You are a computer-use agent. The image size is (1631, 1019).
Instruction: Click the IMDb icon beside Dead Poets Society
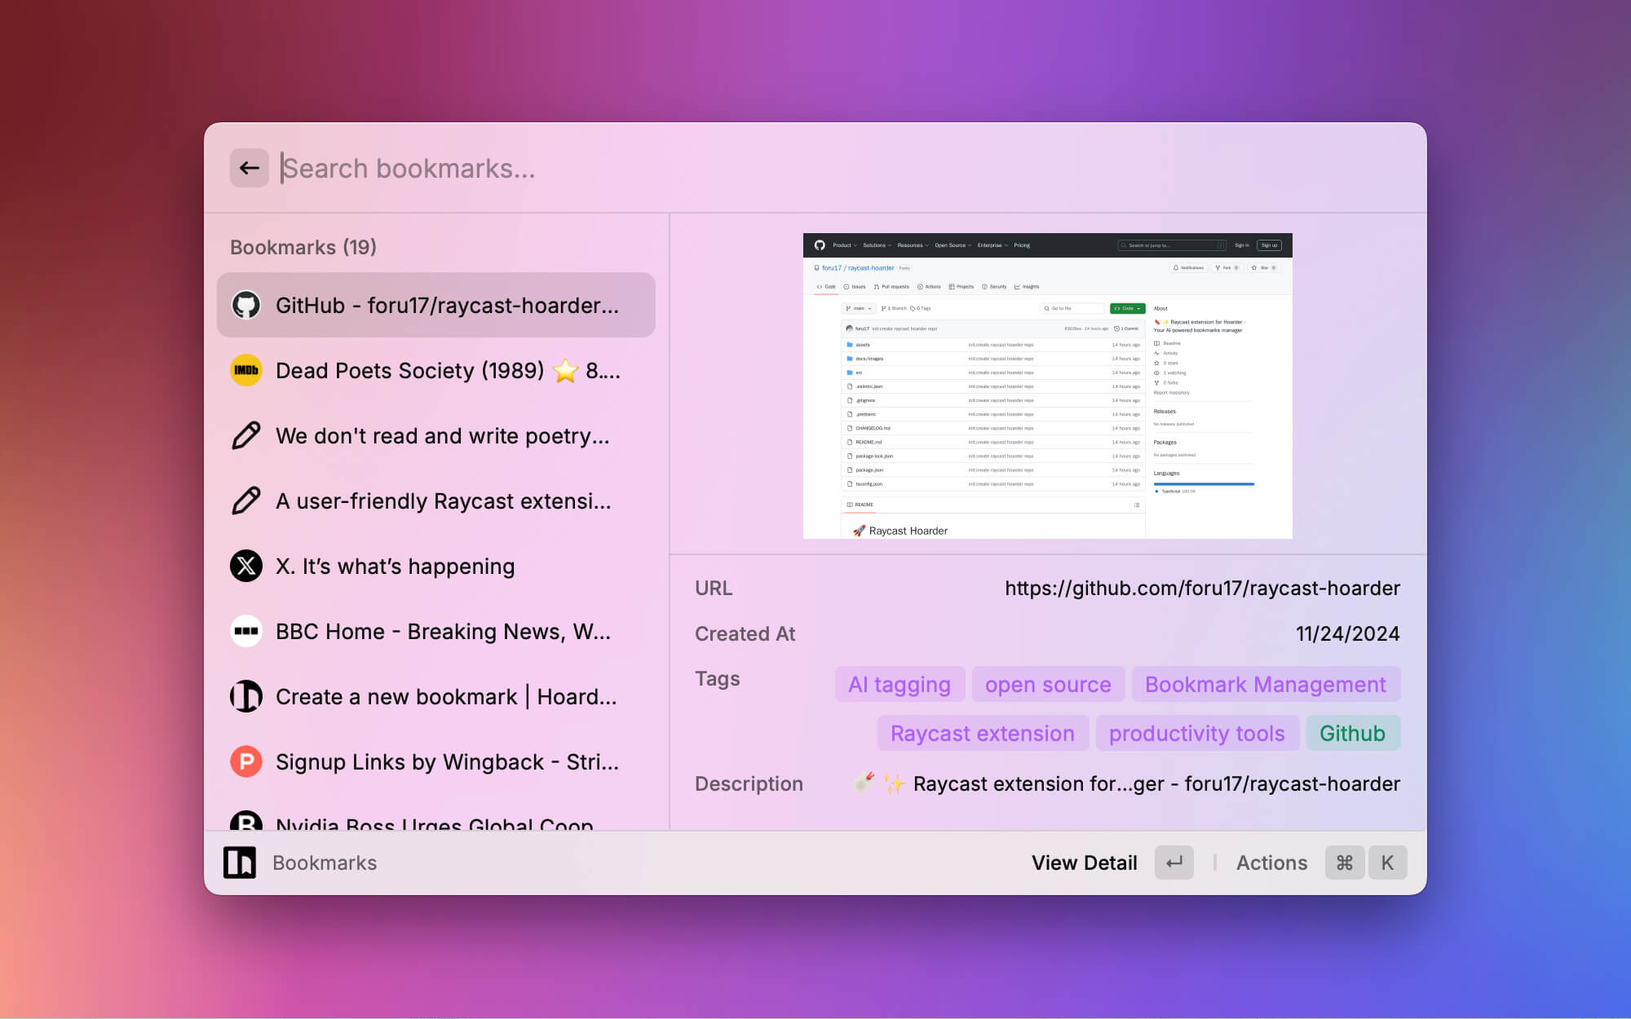pyautogui.click(x=246, y=370)
